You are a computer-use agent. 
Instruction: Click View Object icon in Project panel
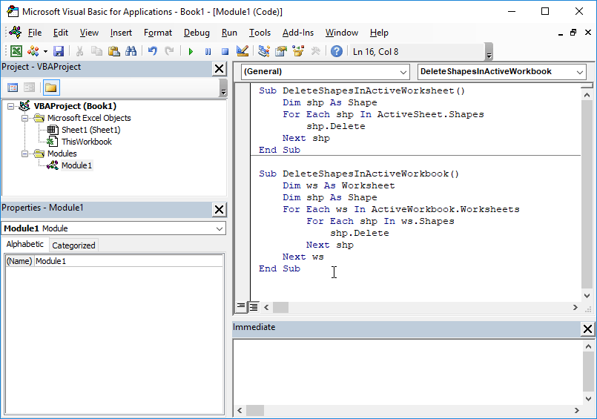click(30, 88)
